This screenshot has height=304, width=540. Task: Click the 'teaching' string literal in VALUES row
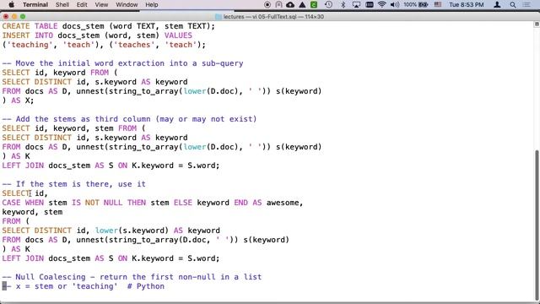pyautogui.click(x=30, y=45)
